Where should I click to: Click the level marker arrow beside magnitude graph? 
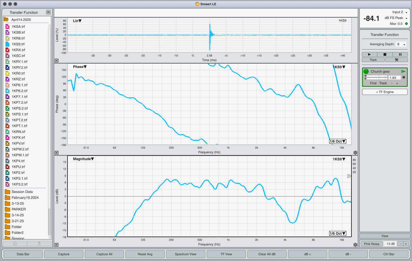coord(349,176)
